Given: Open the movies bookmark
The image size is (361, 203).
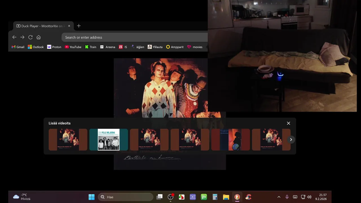Looking at the screenshot, I should coord(195,47).
